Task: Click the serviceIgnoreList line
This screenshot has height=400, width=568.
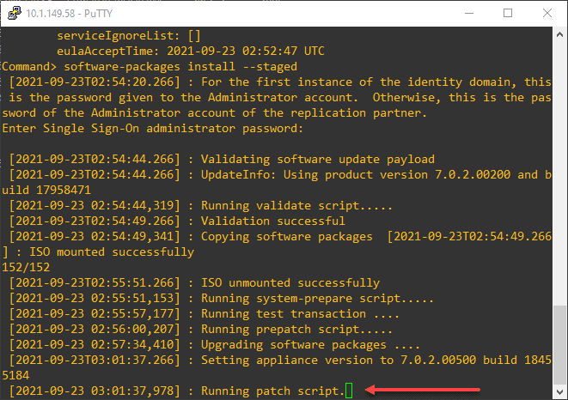Action: 129,36
